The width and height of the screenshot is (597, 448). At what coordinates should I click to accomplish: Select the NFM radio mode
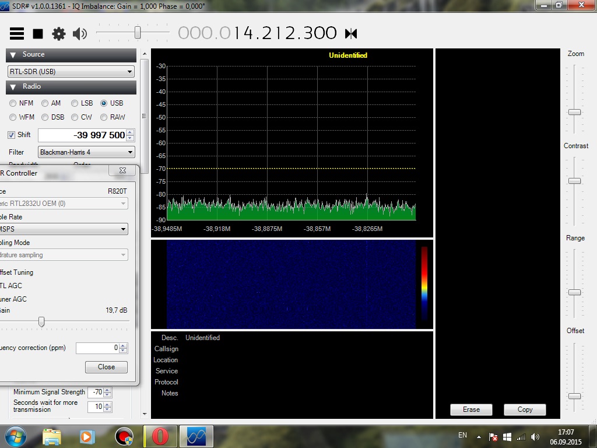13,103
